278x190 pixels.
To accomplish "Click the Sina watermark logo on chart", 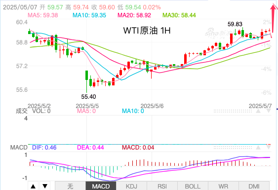I will [x=219, y=33].
